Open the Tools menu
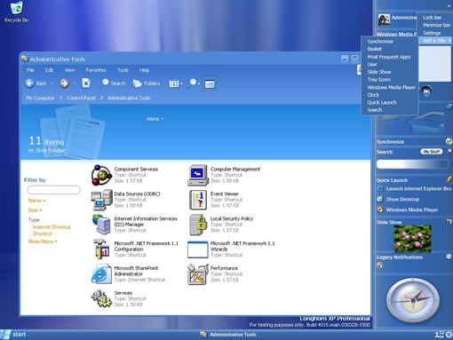453x340 pixels. (x=123, y=70)
